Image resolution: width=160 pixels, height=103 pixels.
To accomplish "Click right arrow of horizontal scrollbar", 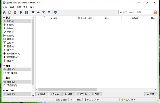I will click(155, 89).
